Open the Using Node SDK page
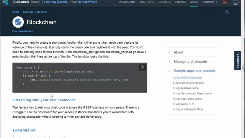The height and width of the screenshot is (138, 245). tap(184, 104)
